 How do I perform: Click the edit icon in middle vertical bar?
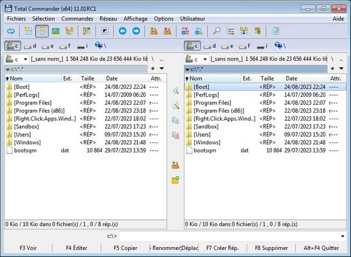point(175,105)
